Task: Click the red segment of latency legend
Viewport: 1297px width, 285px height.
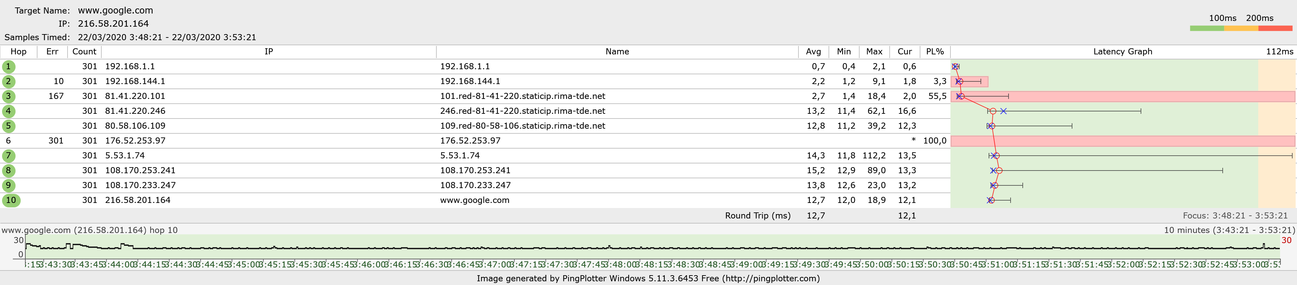Action: pyautogui.click(x=1275, y=29)
